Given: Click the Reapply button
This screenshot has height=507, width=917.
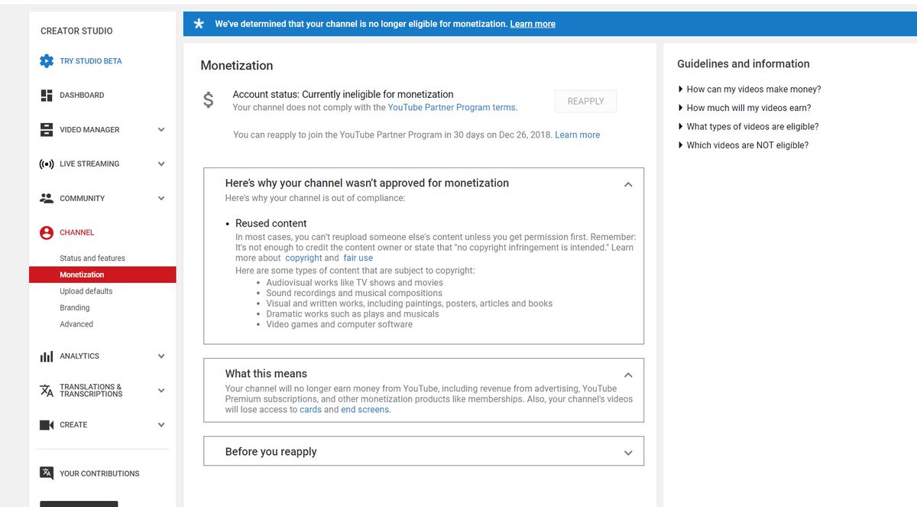Looking at the screenshot, I should [585, 101].
